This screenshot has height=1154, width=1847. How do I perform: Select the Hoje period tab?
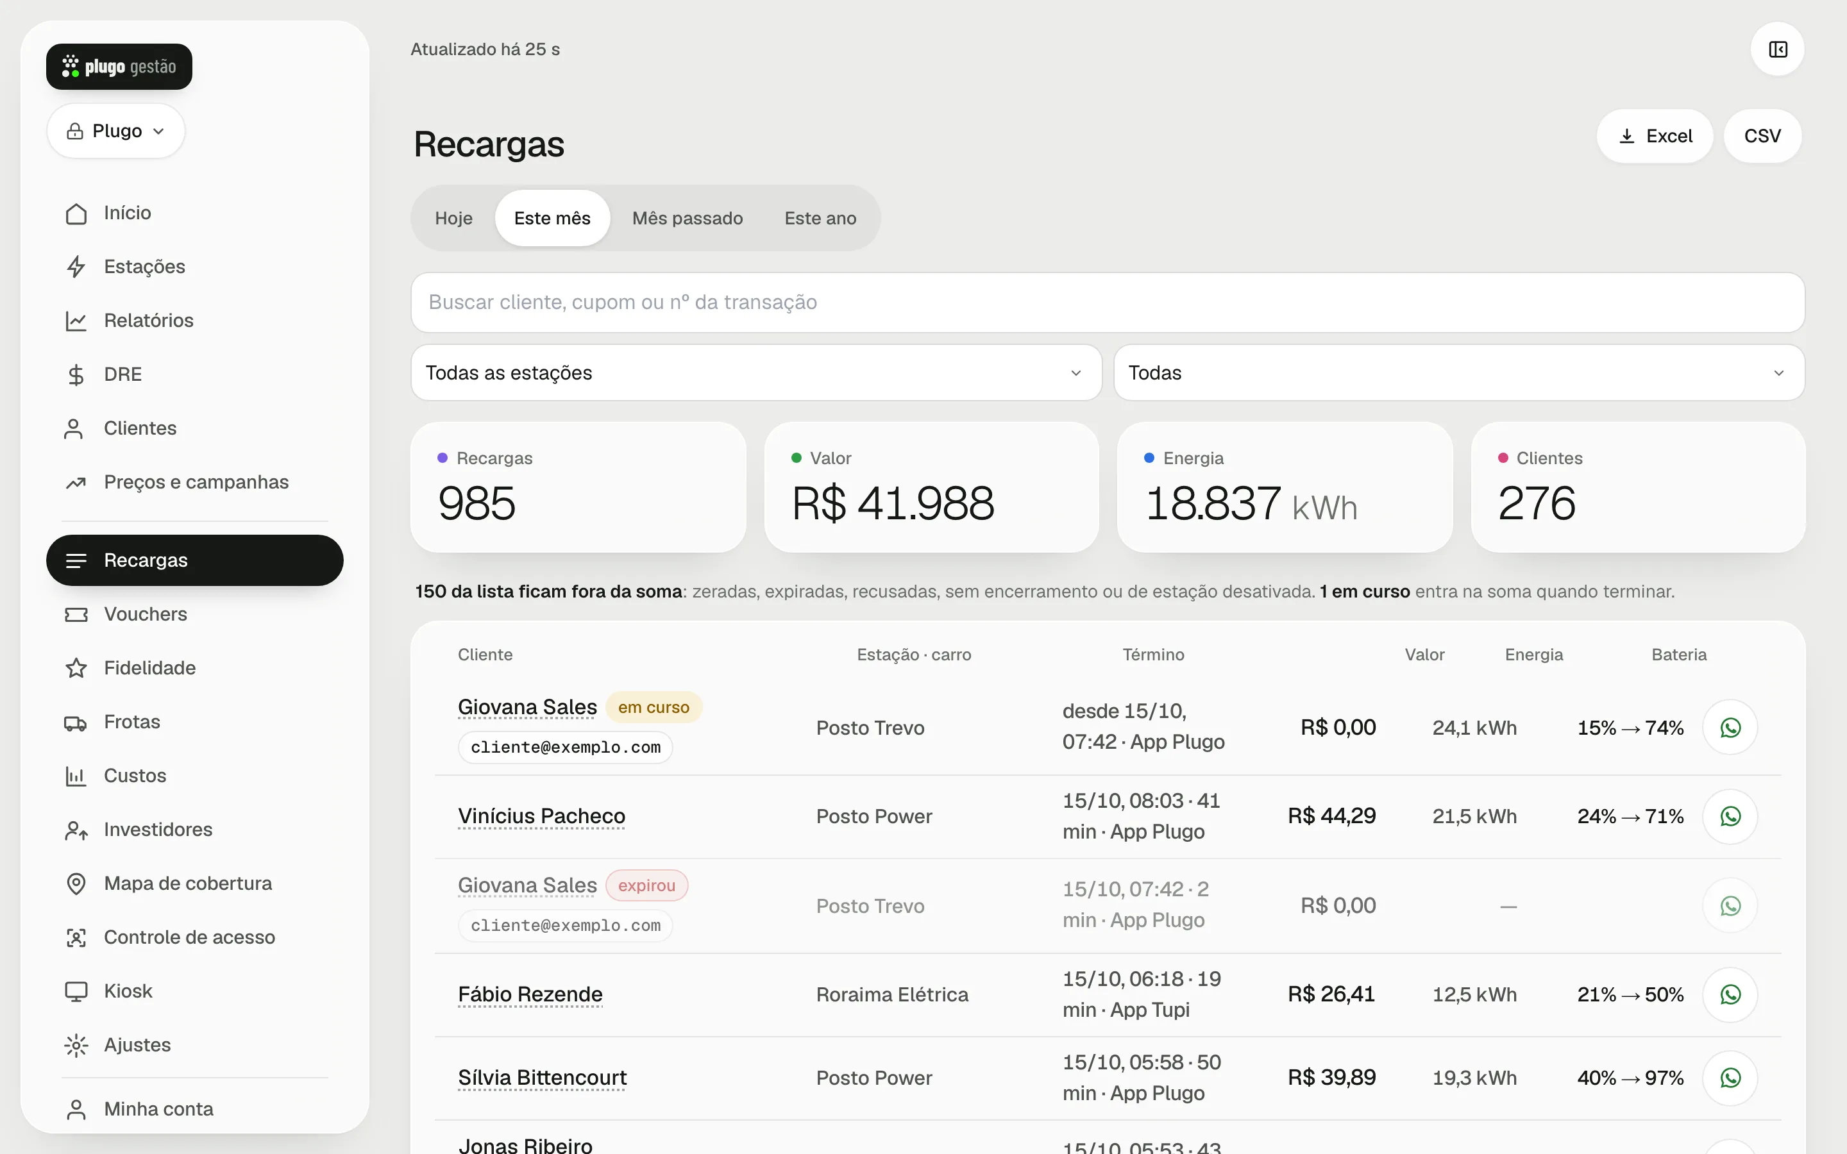pos(453,218)
